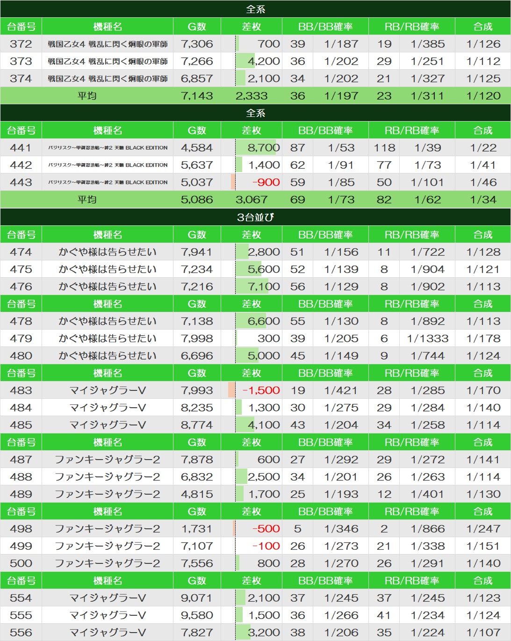This screenshot has width=511, height=641.
Task: Select machine number 374
Action: coord(21,79)
